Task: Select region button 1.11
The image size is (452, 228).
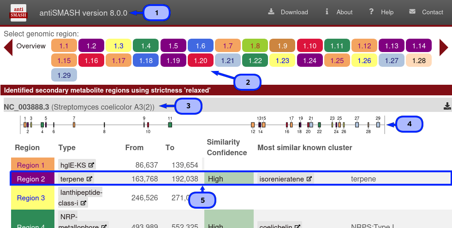Action: pos(337,46)
